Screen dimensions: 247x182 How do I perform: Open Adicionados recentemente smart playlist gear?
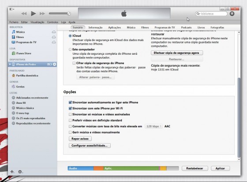14,98
